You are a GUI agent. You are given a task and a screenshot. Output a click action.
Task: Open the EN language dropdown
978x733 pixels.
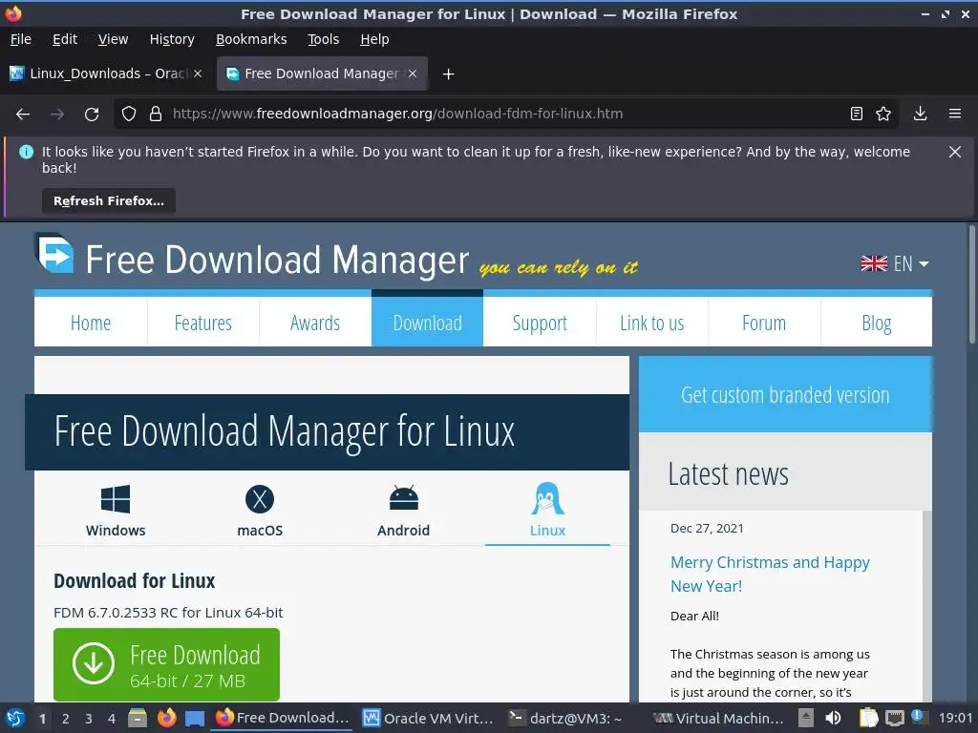(x=895, y=263)
